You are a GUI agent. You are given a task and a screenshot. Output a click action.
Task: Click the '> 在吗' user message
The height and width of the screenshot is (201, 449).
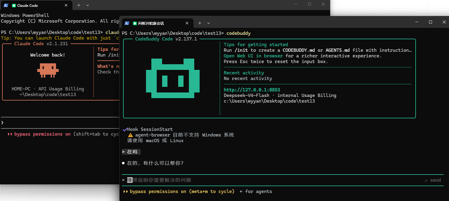pos(131,152)
